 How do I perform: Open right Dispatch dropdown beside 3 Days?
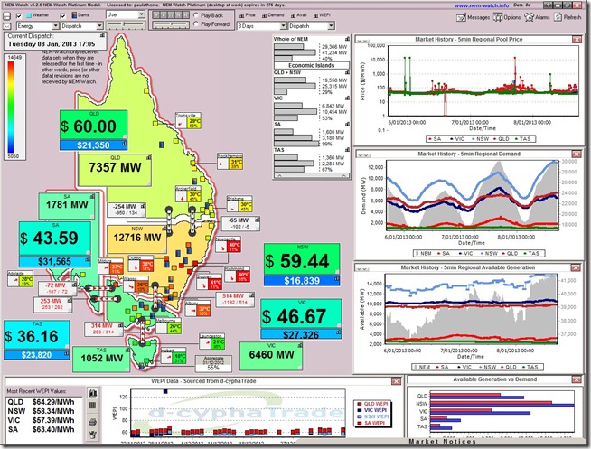(x=312, y=26)
